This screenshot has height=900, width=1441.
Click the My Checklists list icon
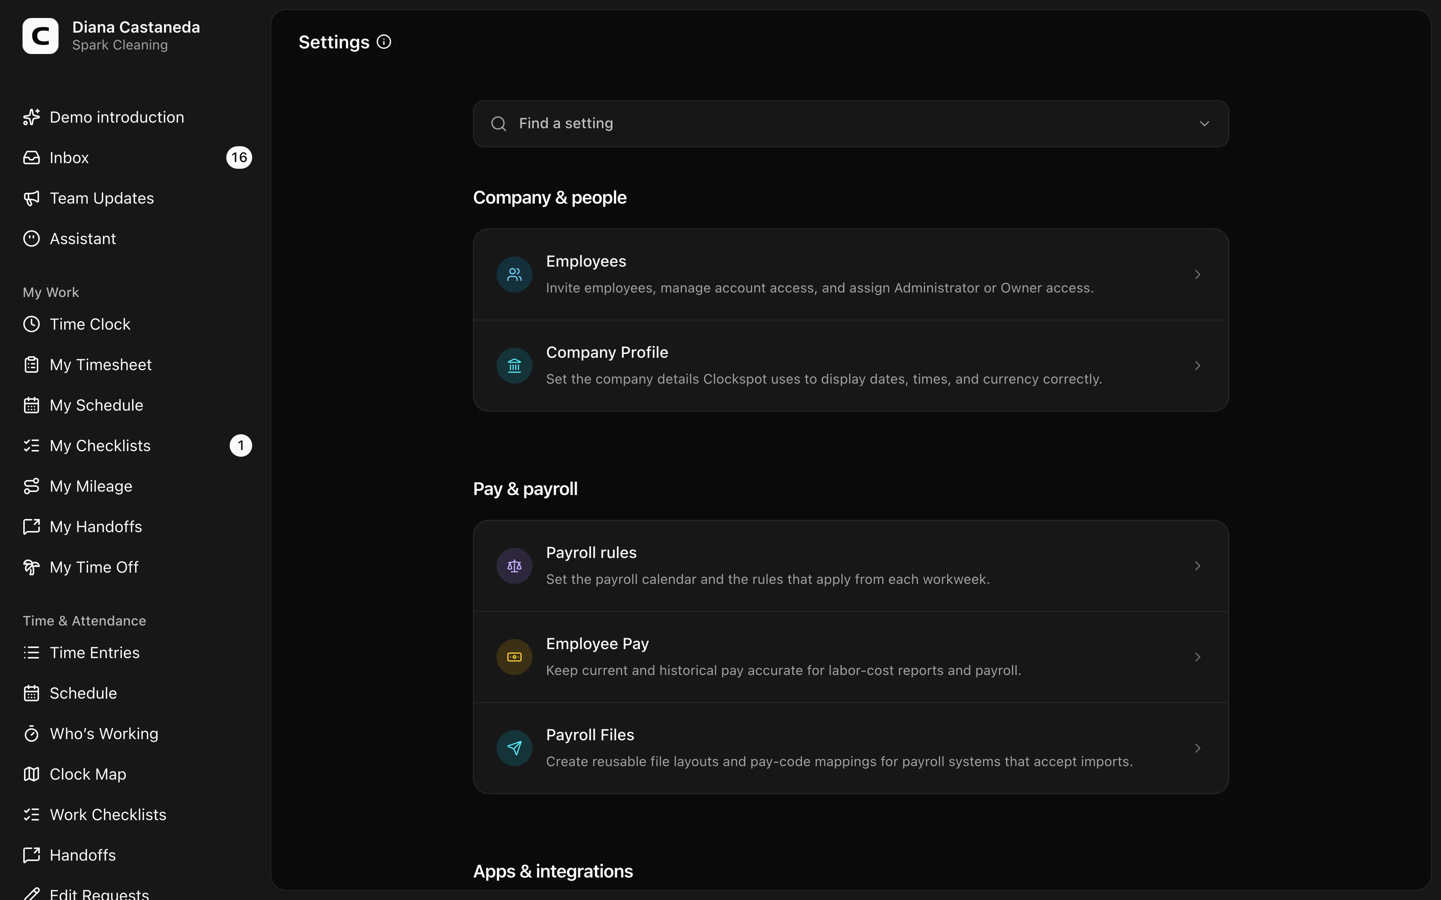[x=32, y=446]
